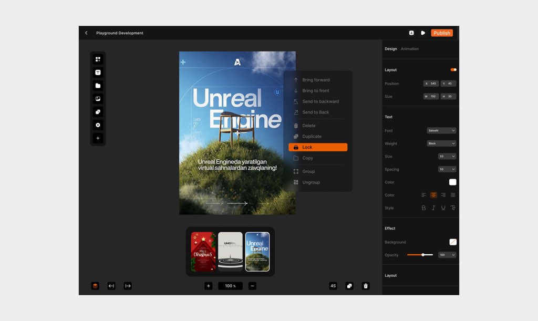Click the collapse-left arrow icon at bottom
Image resolution: width=538 pixels, height=321 pixels.
tap(111, 286)
